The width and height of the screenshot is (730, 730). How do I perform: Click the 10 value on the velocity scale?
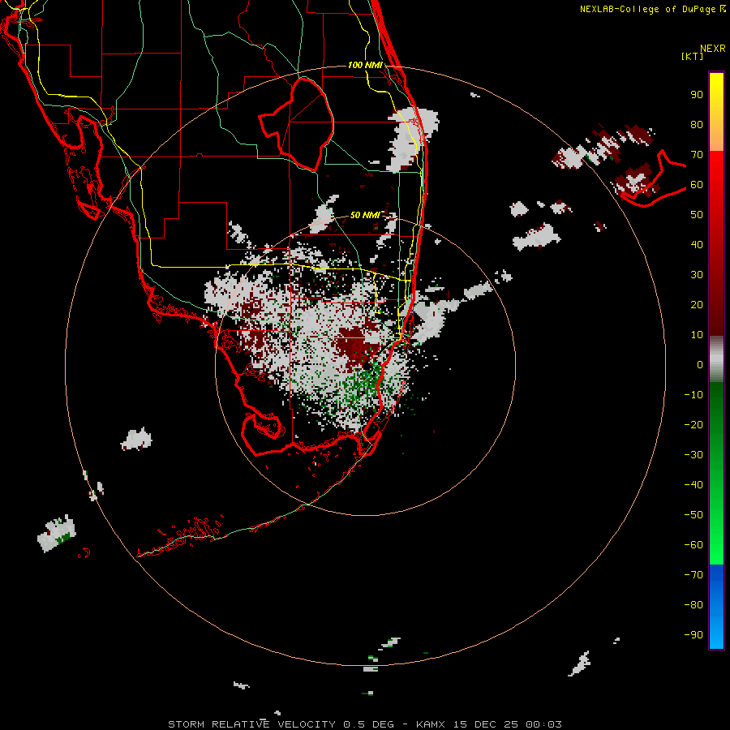pos(697,335)
